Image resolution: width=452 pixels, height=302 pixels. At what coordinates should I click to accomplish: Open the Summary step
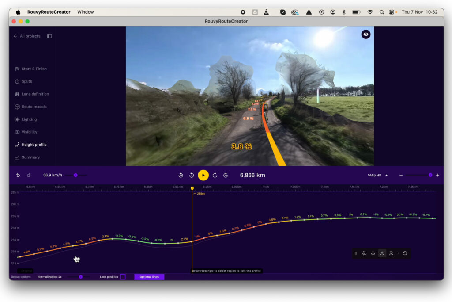(x=27, y=157)
